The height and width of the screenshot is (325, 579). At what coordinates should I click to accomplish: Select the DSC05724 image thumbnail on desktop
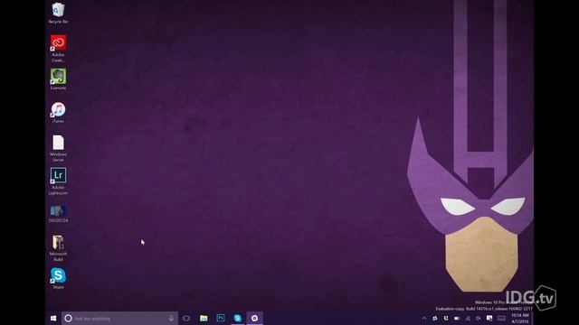click(58, 214)
